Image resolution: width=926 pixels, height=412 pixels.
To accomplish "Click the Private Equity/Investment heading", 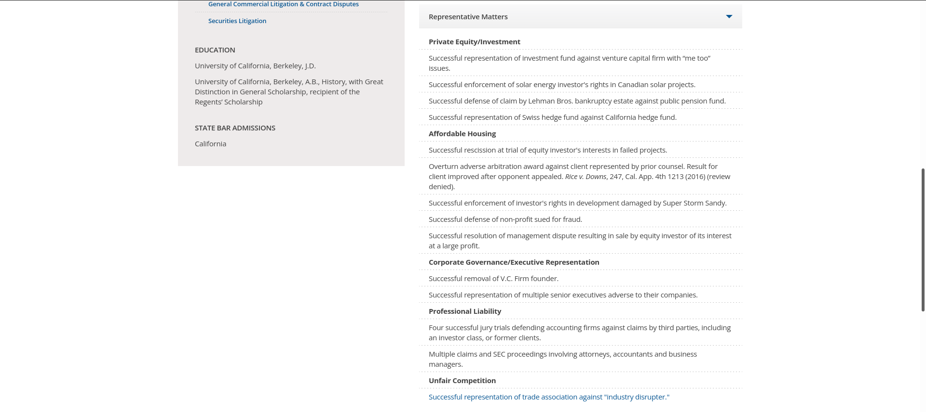I will click(x=474, y=42).
